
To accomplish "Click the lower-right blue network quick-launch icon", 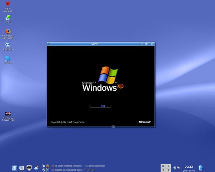I will (48, 170).
